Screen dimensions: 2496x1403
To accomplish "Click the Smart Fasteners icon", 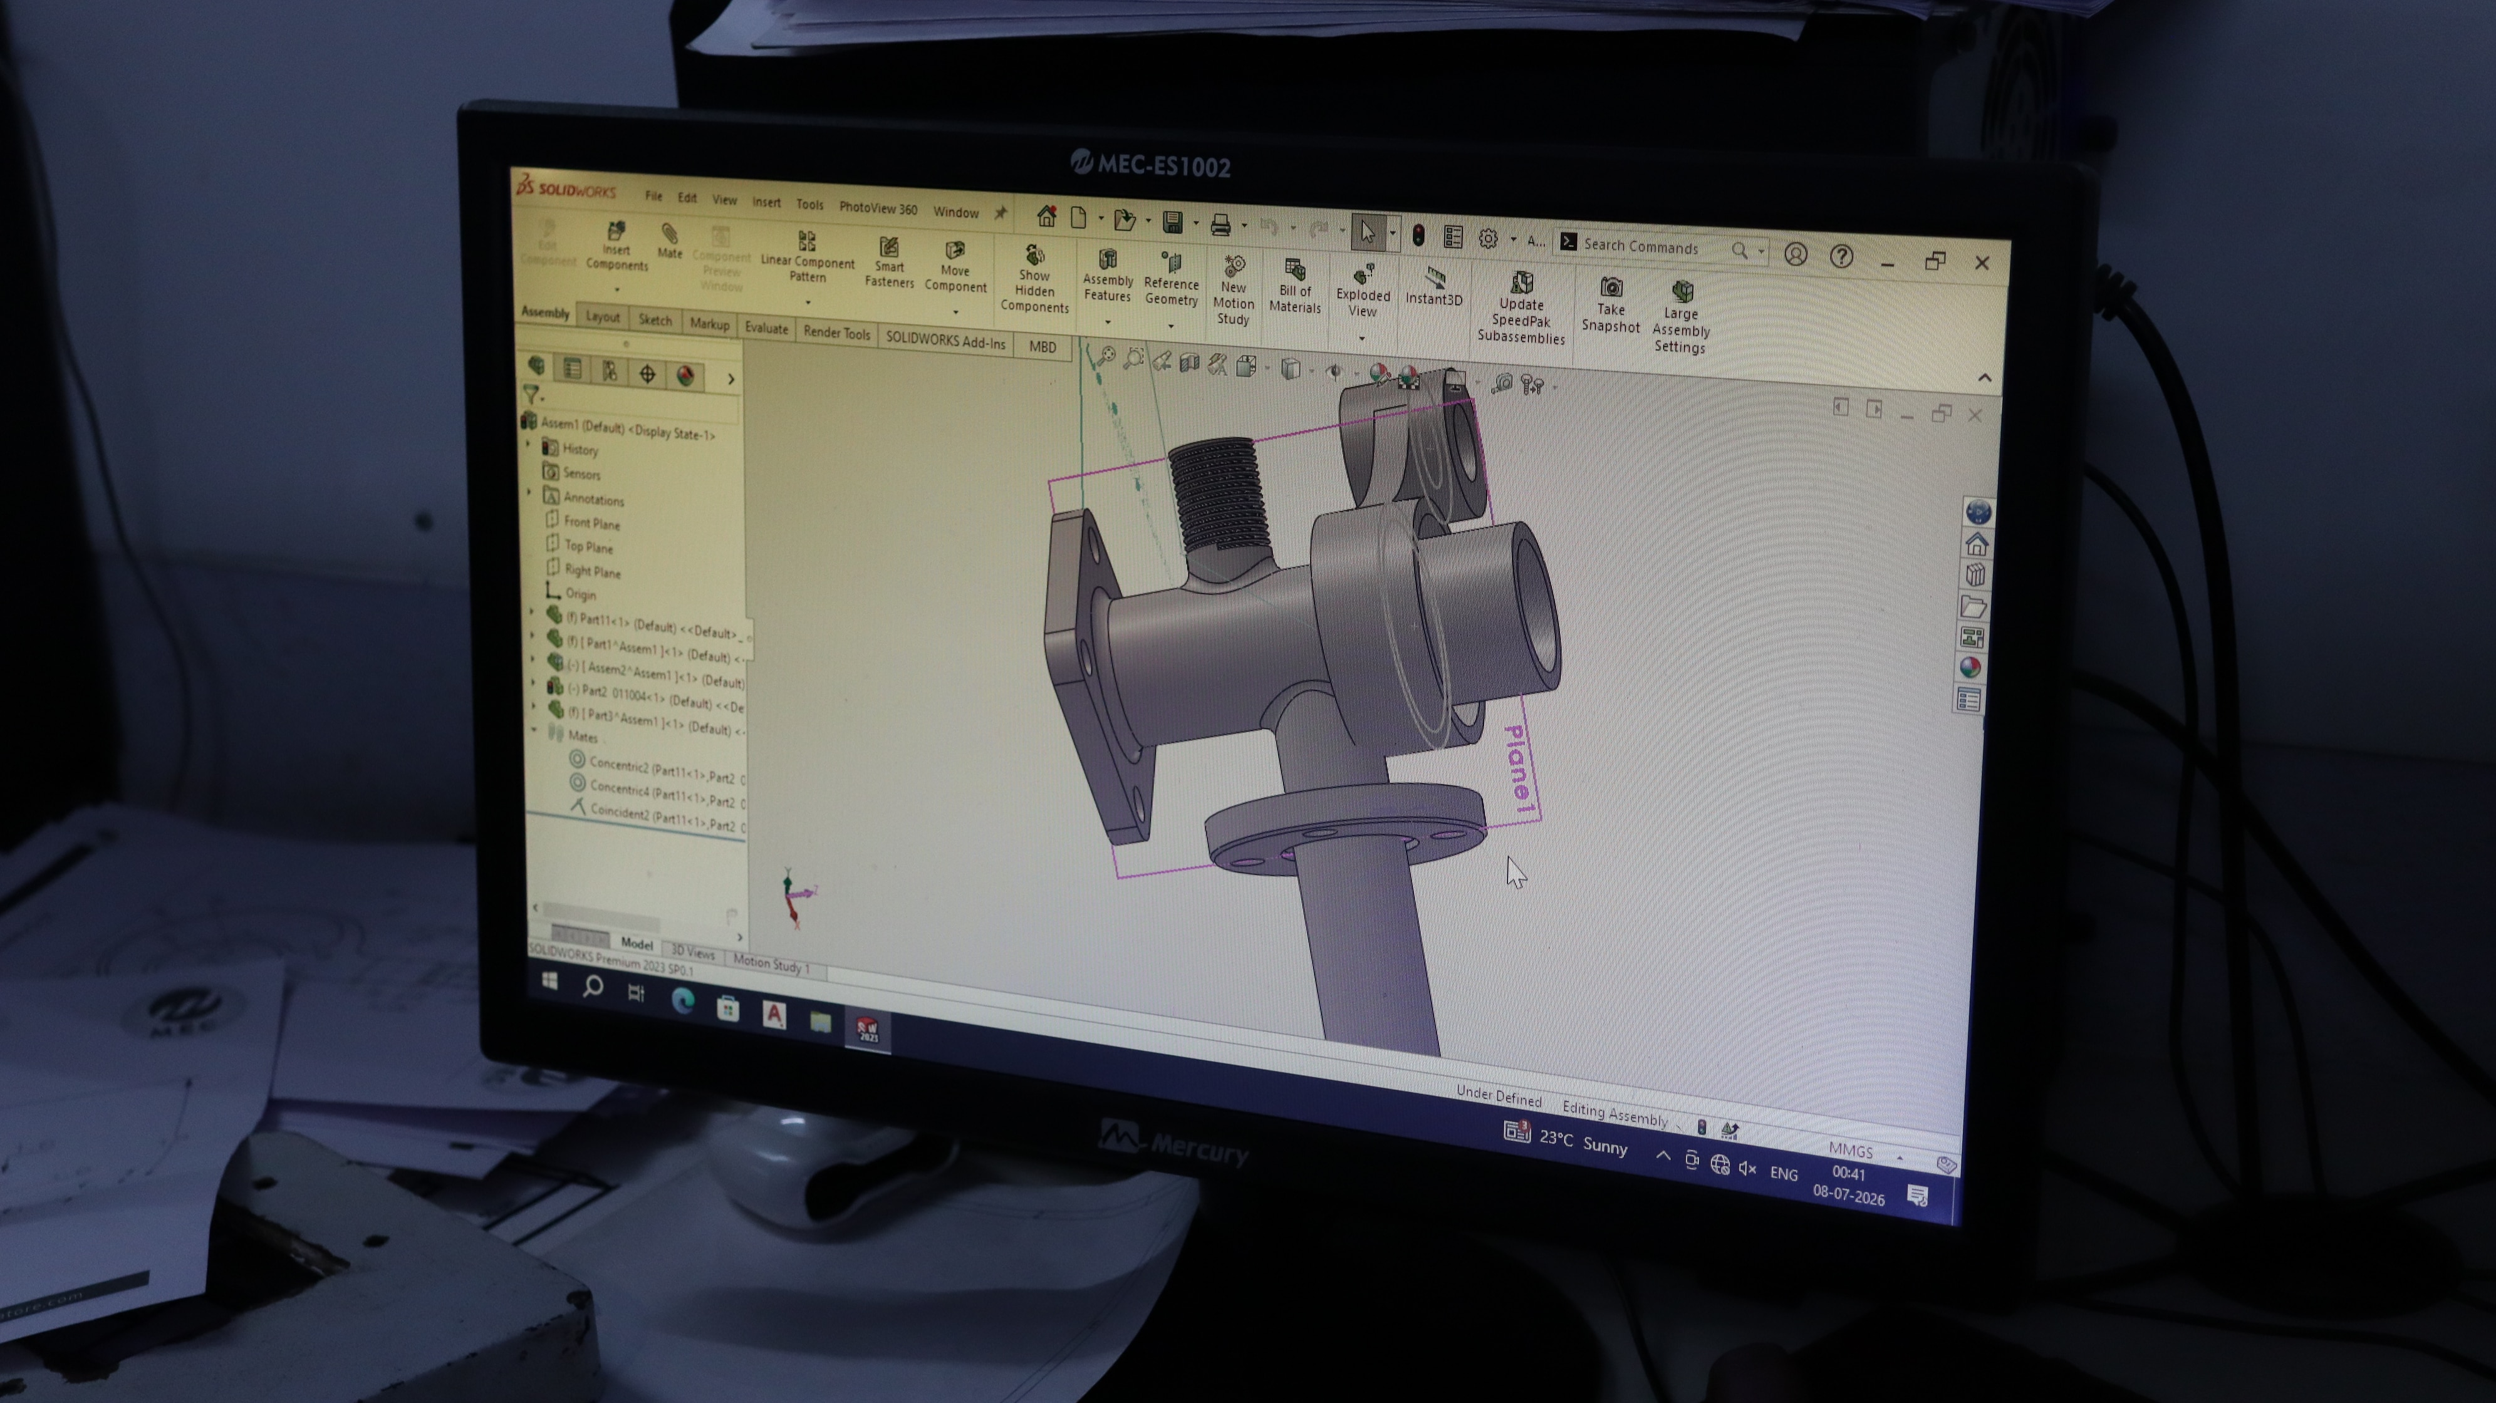I will 890,262.
